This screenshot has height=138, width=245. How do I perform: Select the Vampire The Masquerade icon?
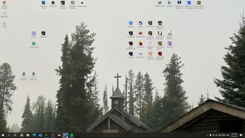click(x=160, y=56)
